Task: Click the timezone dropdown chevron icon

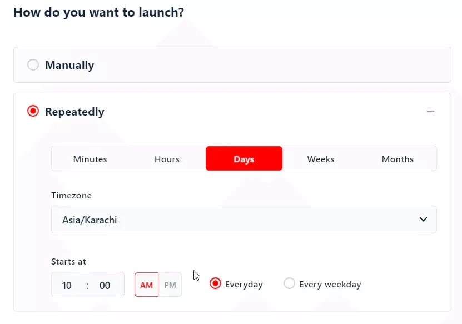Action: [x=423, y=220]
